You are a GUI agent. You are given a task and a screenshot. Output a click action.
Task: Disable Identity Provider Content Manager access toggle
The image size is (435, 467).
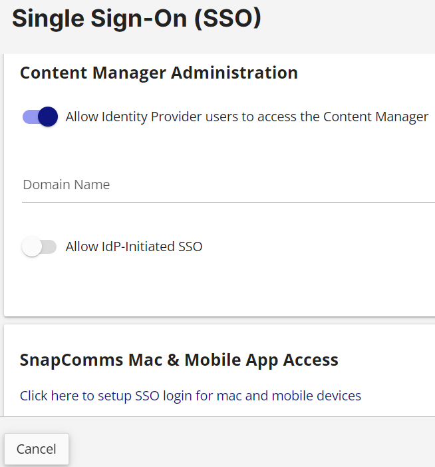coord(40,117)
